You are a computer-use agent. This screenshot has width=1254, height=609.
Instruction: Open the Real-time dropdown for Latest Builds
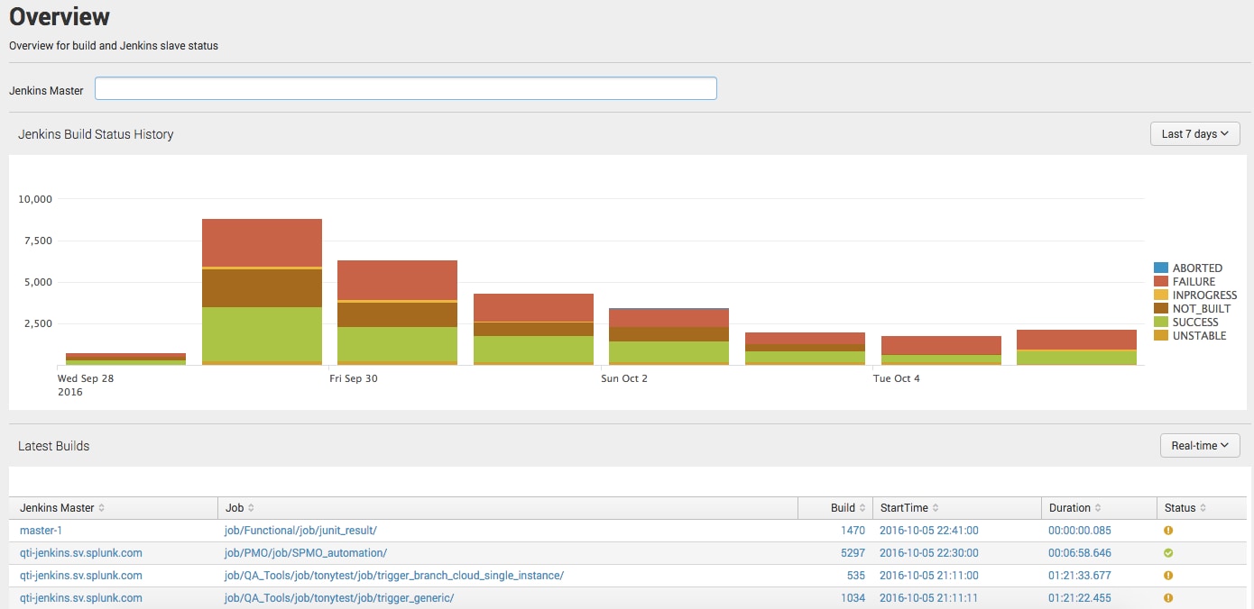point(1199,446)
